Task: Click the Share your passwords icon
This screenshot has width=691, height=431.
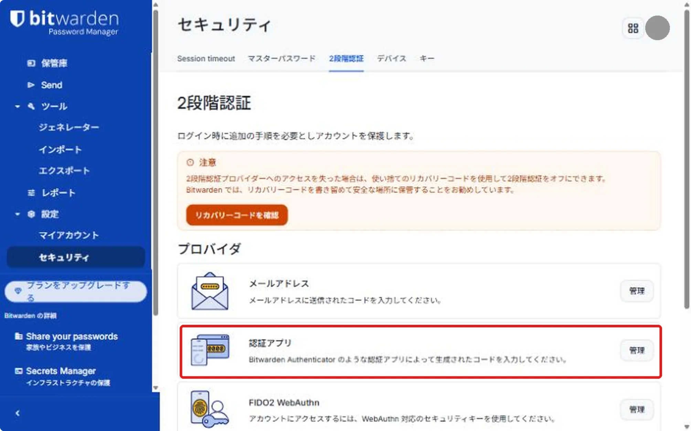Action: click(19, 336)
